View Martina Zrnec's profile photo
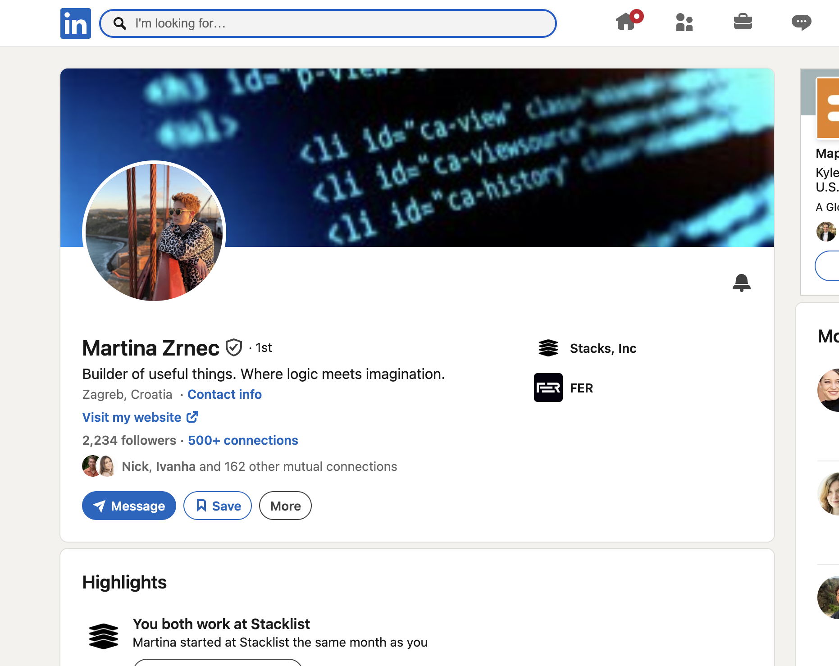 tap(154, 232)
